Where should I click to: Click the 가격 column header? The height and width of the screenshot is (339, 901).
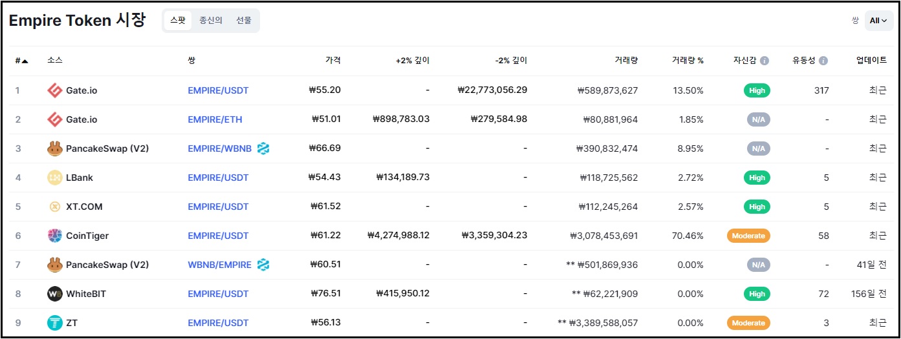(x=332, y=60)
